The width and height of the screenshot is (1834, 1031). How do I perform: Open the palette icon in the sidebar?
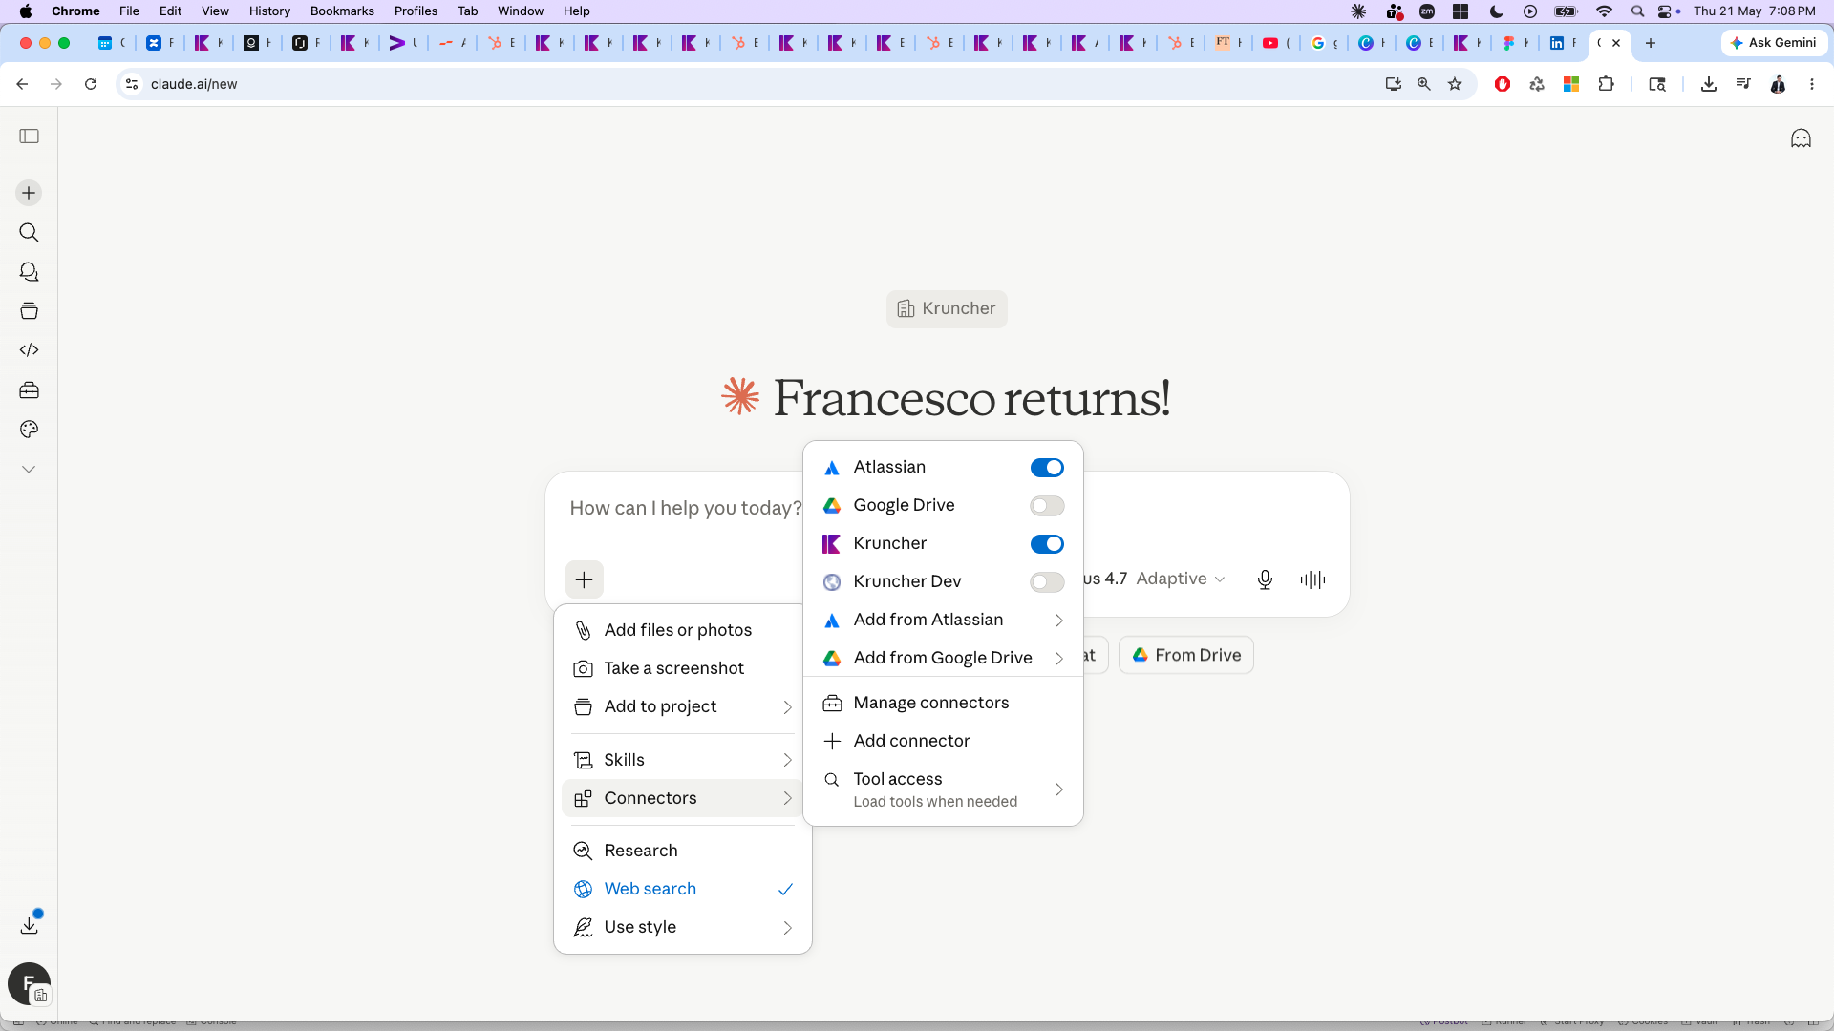(x=29, y=430)
